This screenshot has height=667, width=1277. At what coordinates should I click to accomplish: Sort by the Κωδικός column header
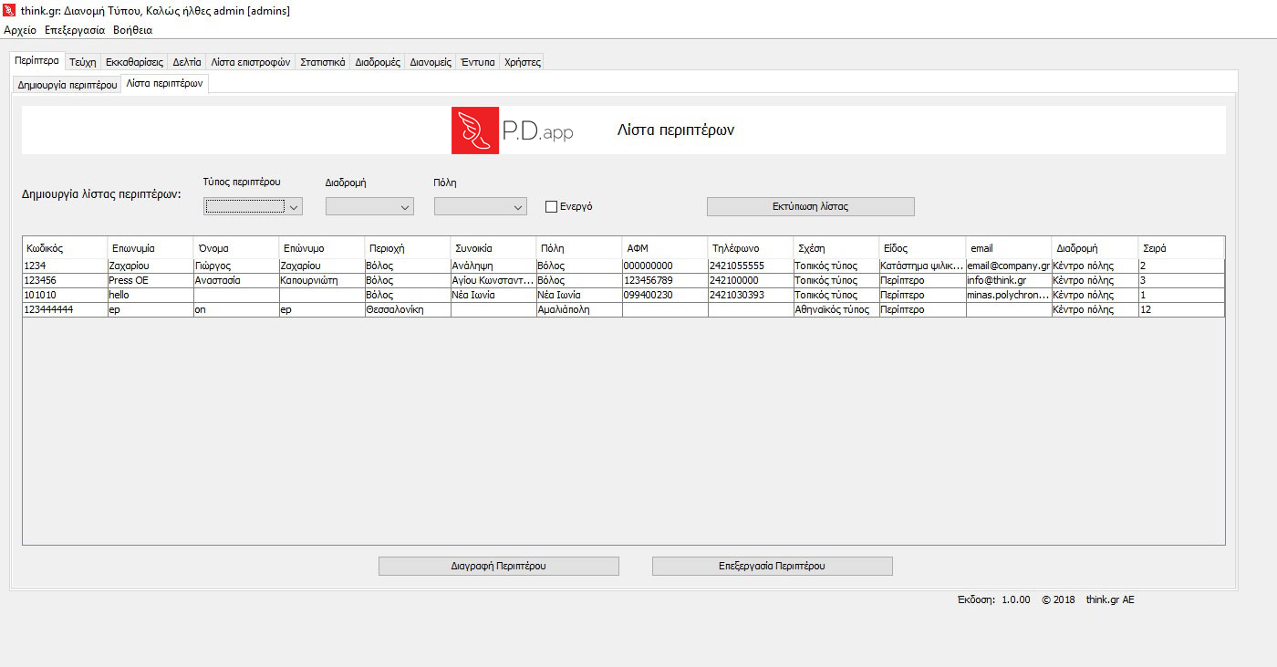64,248
